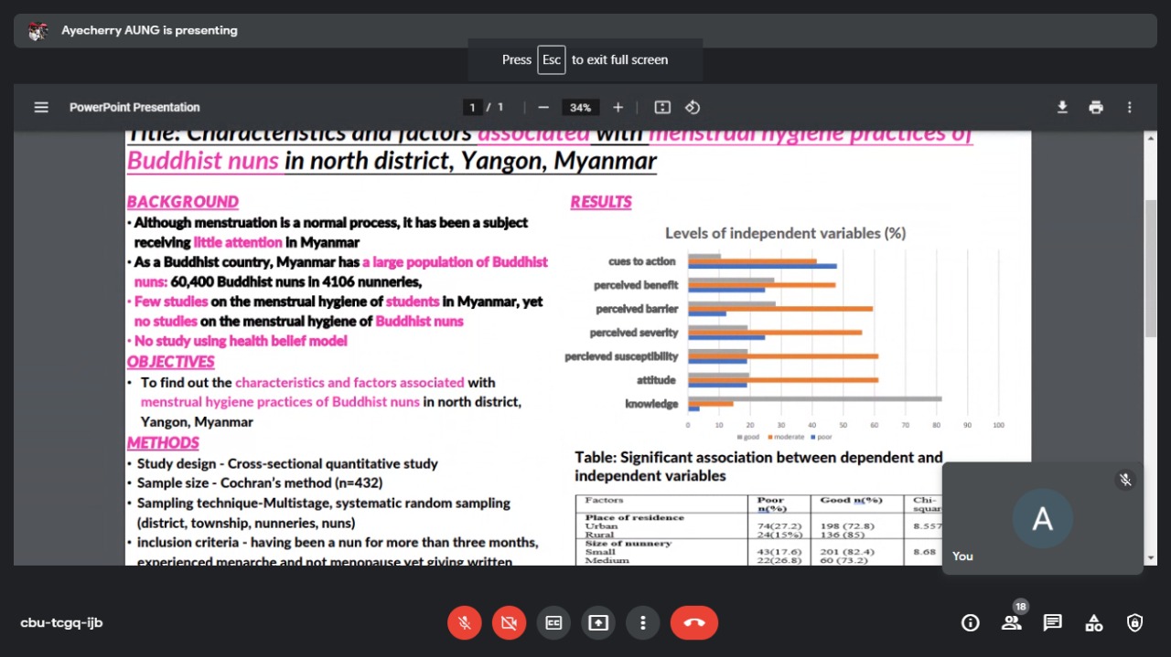Click the muted mic icon on your tile

click(x=1125, y=480)
